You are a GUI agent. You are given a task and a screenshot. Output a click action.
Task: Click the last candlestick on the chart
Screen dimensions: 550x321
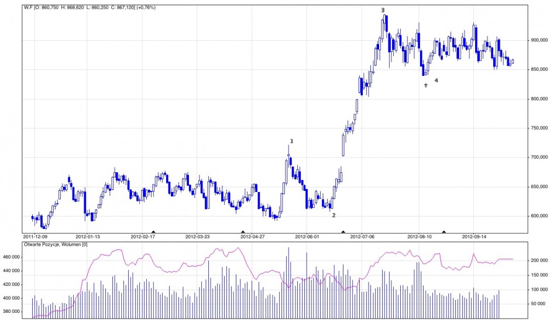click(513, 61)
